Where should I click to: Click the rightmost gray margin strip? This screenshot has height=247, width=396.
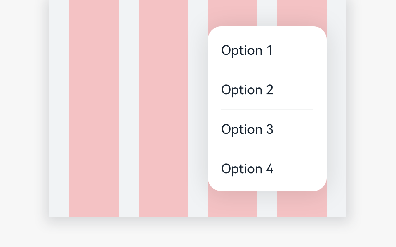point(337,109)
